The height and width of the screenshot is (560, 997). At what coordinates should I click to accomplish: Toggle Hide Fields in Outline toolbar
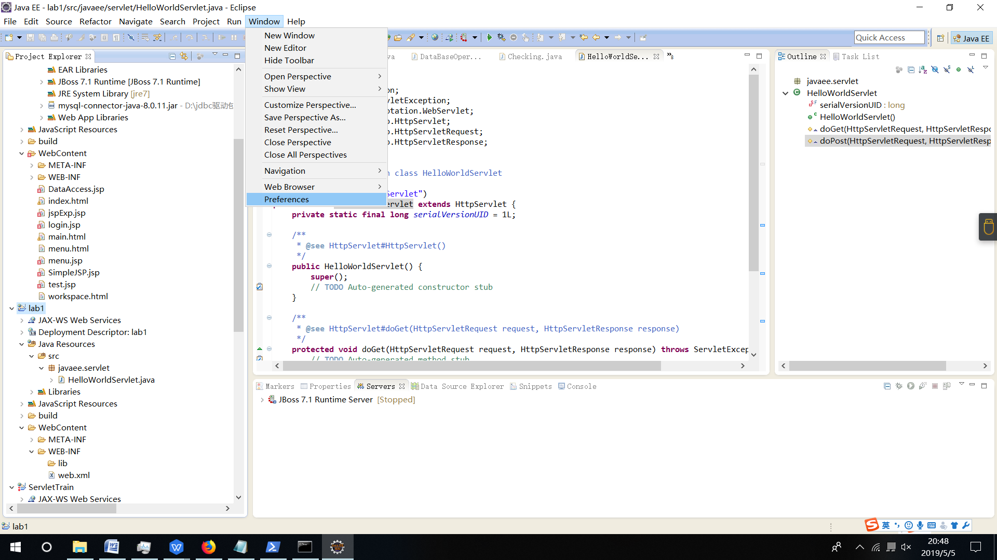pos(935,69)
